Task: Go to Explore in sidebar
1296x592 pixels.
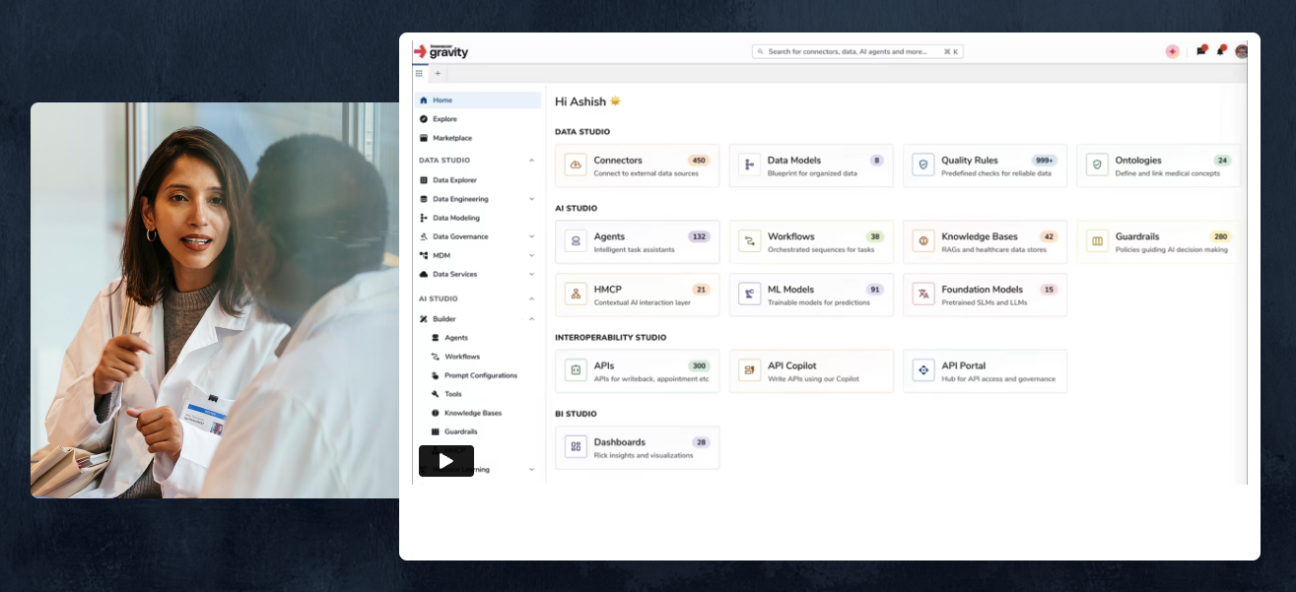Action: pyautogui.click(x=444, y=119)
